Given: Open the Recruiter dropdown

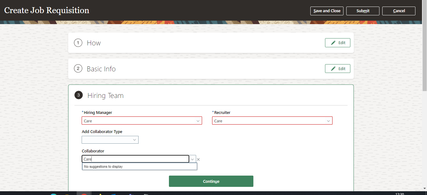Looking at the screenshot, I should tap(328, 120).
